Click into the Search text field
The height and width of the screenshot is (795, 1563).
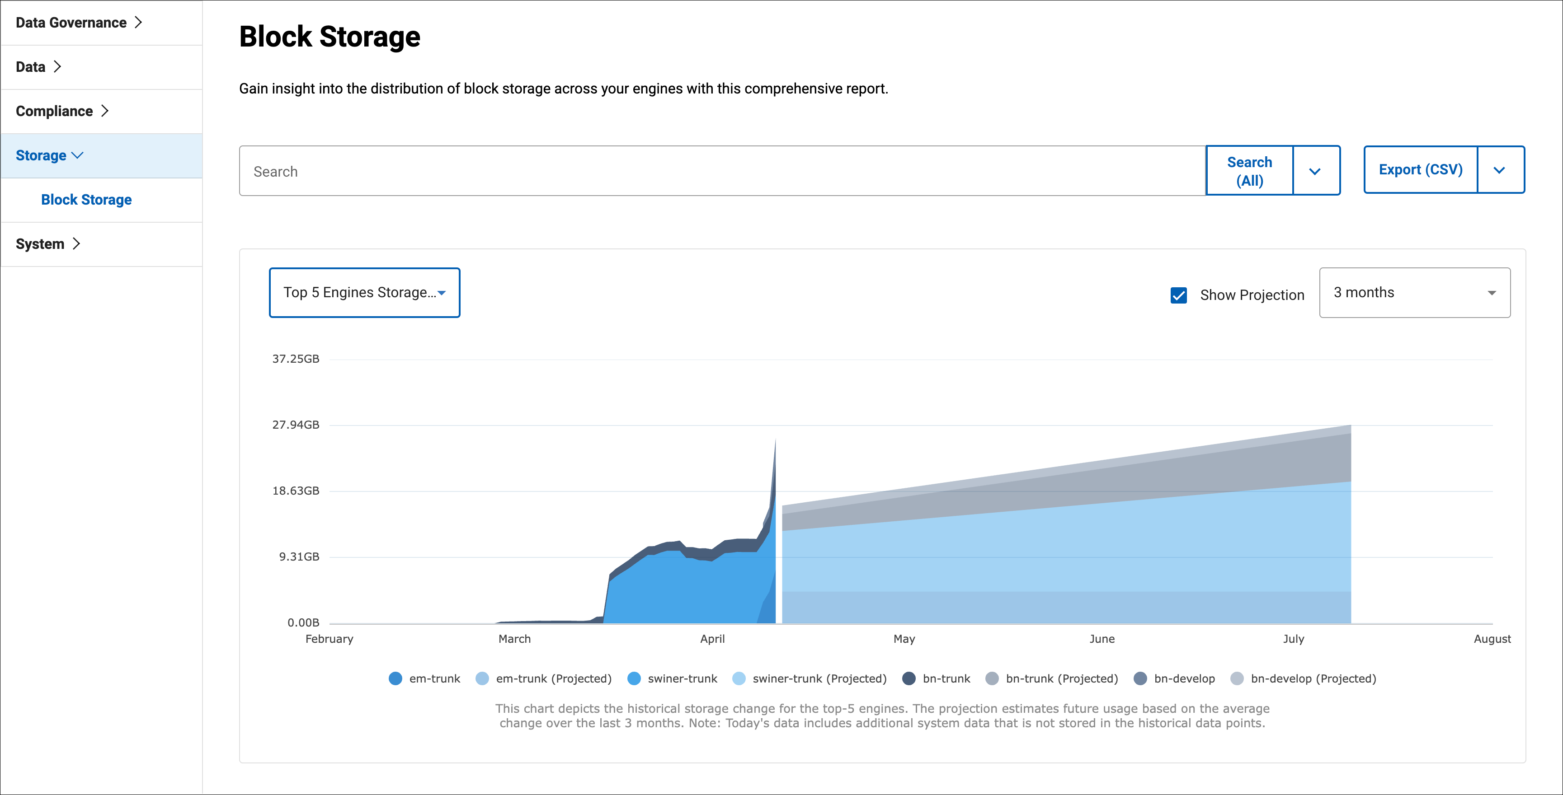pyautogui.click(x=722, y=171)
